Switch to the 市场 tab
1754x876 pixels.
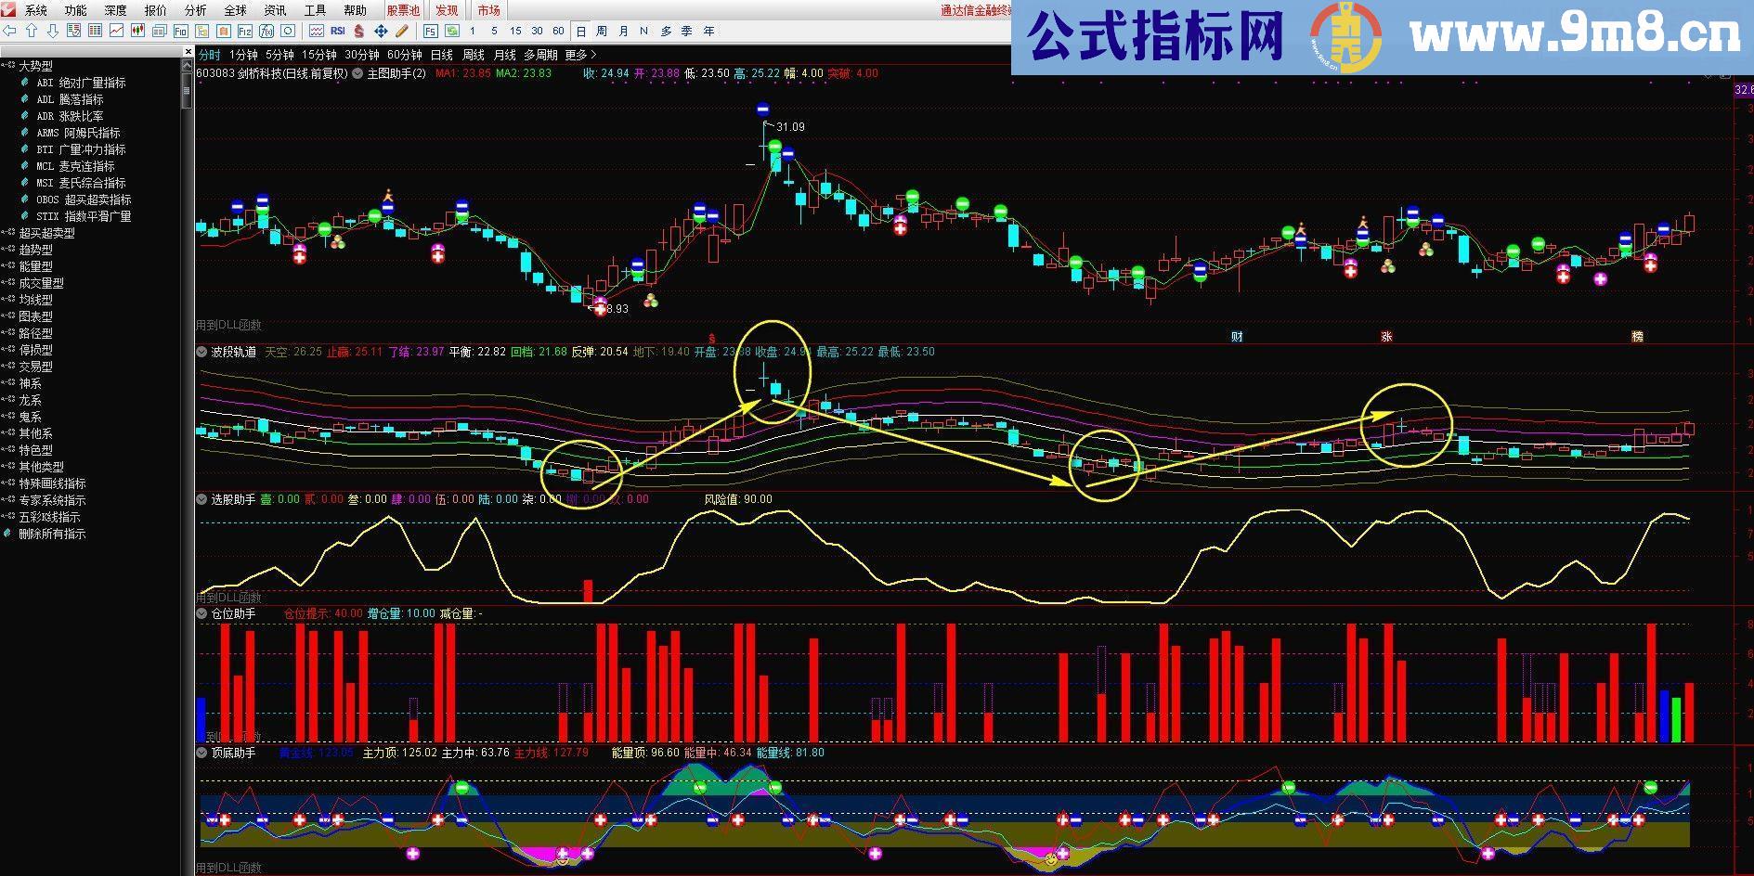pyautogui.click(x=488, y=10)
